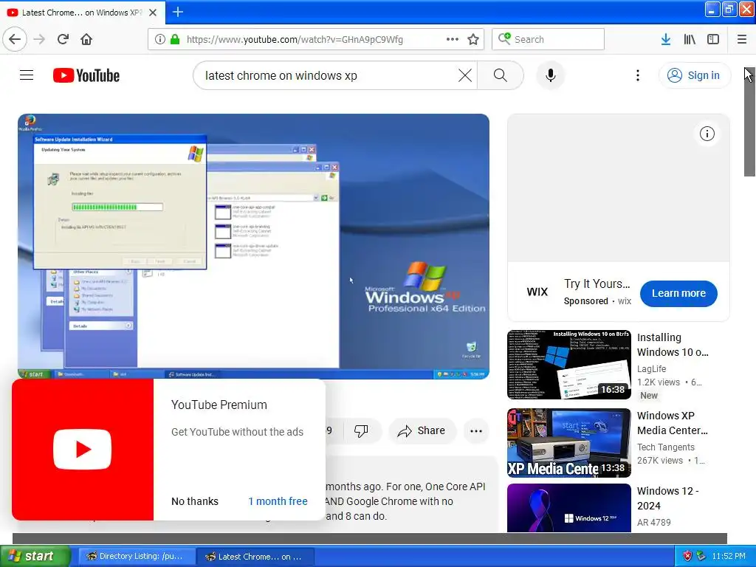The width and height of the screenshot is (756, 567).
Task: Click the green padlock security icon
Action: [175, 39]
